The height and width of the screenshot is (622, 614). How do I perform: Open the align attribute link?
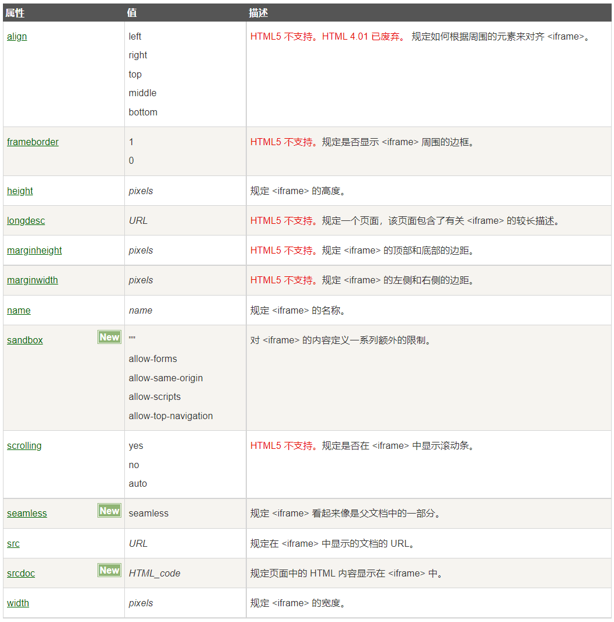[x=16, y=36]
